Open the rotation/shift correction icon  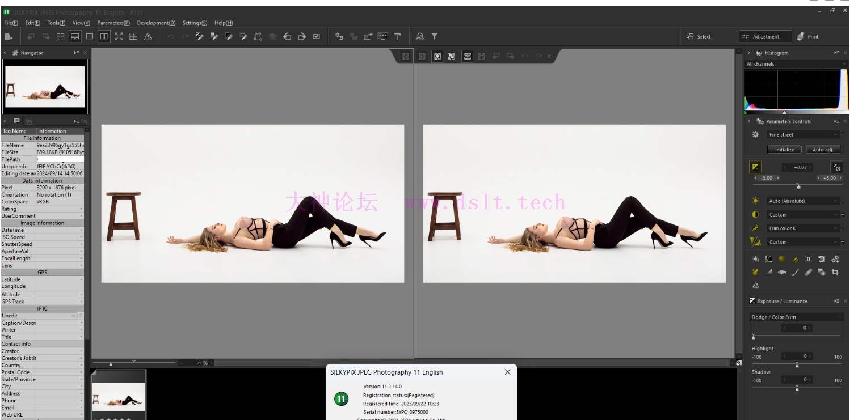(821, 259)
